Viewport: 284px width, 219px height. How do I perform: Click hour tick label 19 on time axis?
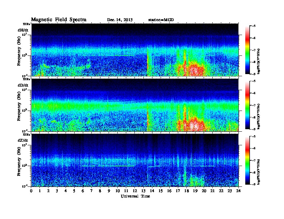195,191
